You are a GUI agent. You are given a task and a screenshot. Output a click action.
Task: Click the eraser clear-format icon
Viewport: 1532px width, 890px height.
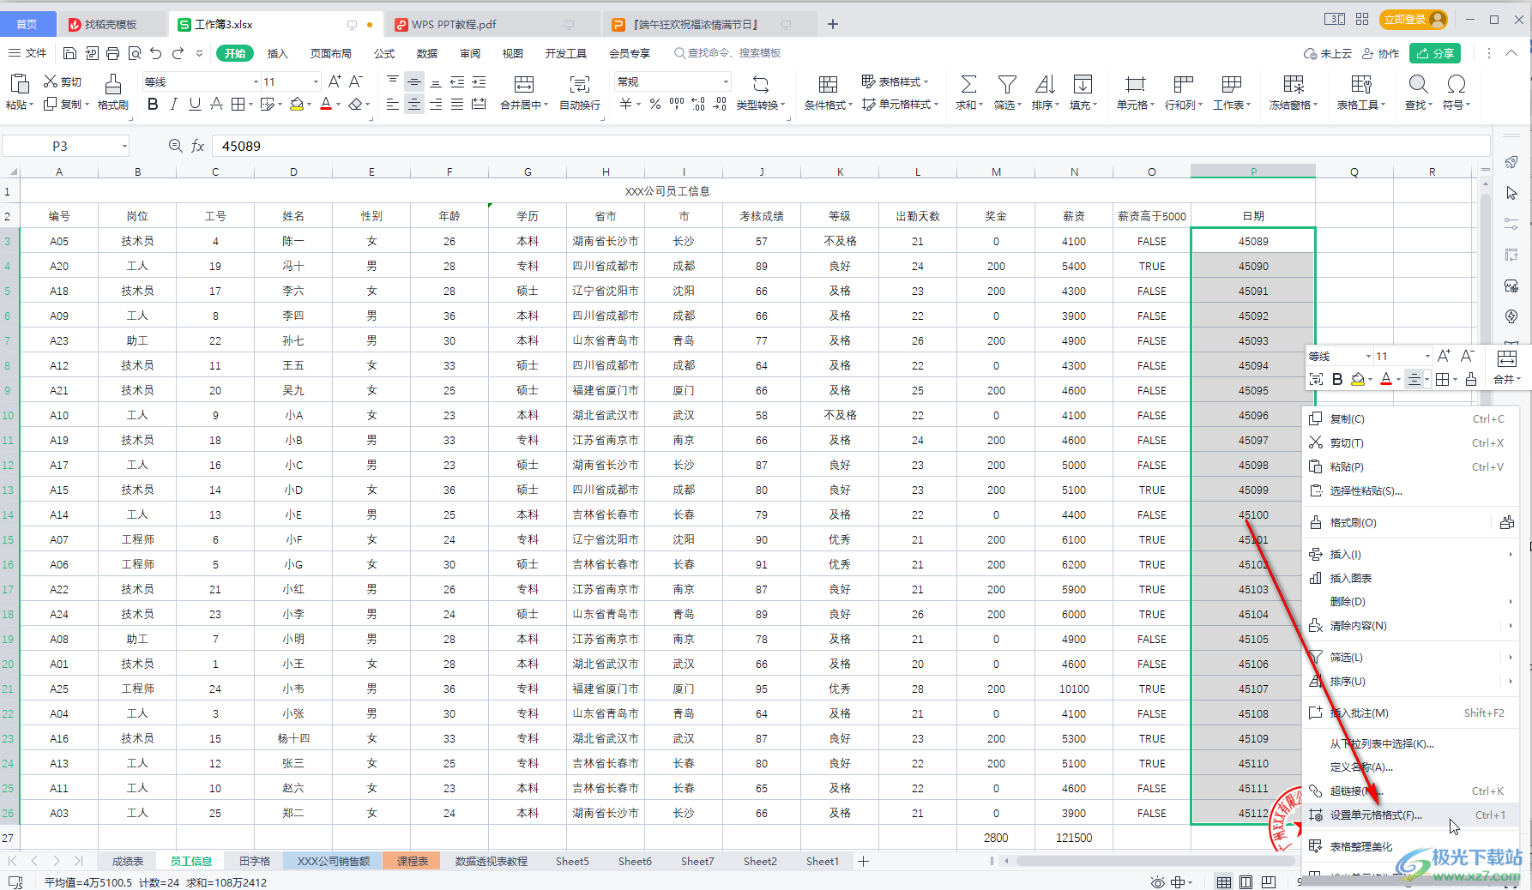tap(355, 105)
